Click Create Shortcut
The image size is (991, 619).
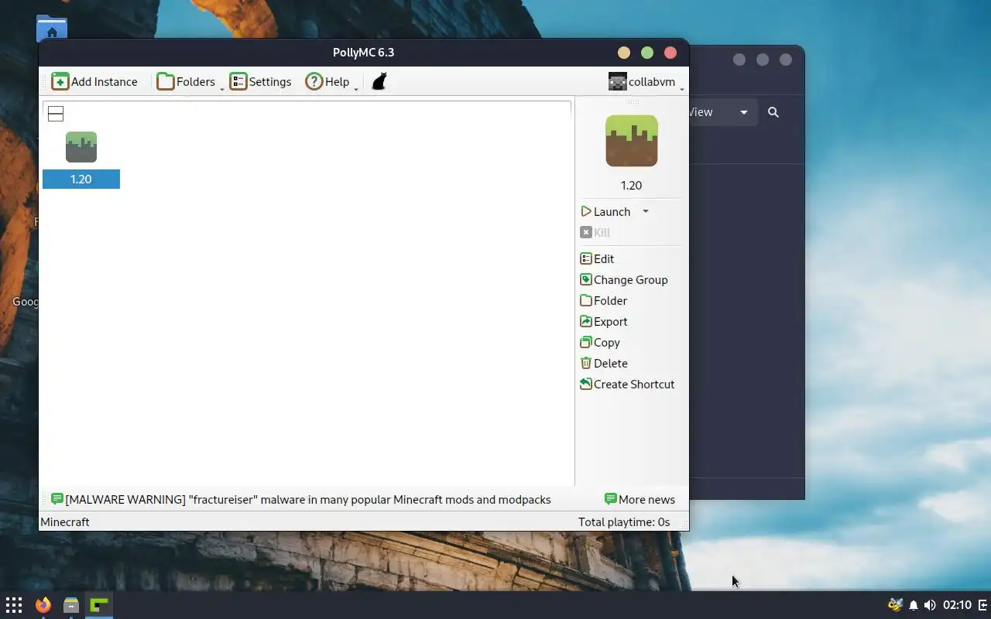(627, 384)
